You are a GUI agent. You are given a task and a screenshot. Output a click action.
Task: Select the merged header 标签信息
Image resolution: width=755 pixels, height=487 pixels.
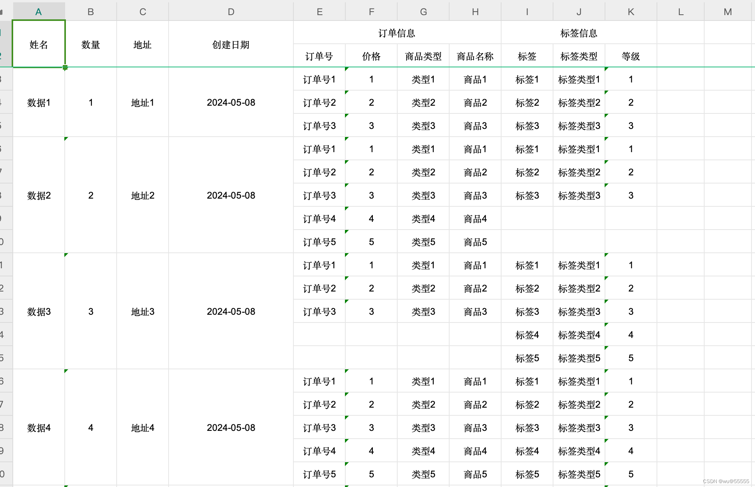point(578,33)
